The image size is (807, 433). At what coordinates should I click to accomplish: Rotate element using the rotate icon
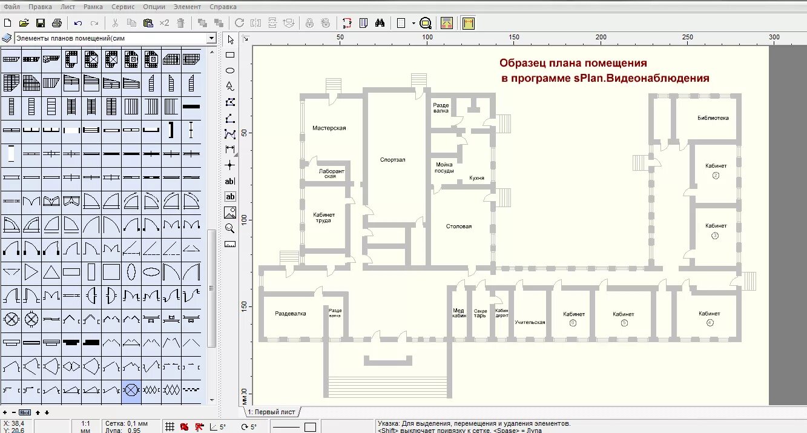click(x=239, y=23)
